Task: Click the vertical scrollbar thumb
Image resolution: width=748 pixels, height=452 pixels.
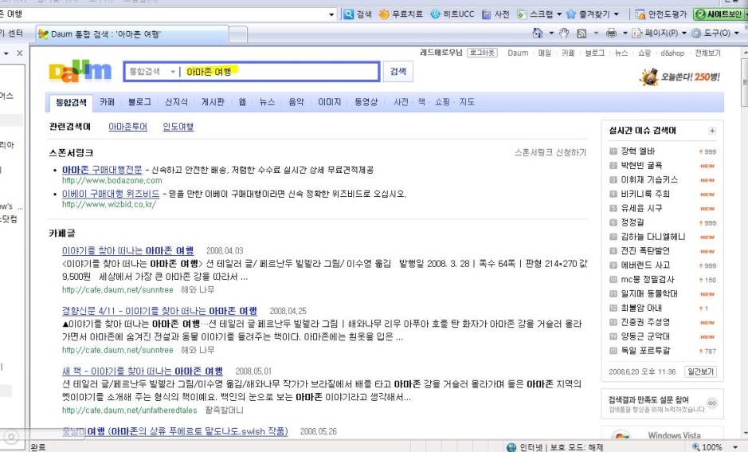Action: coord(744,84)
